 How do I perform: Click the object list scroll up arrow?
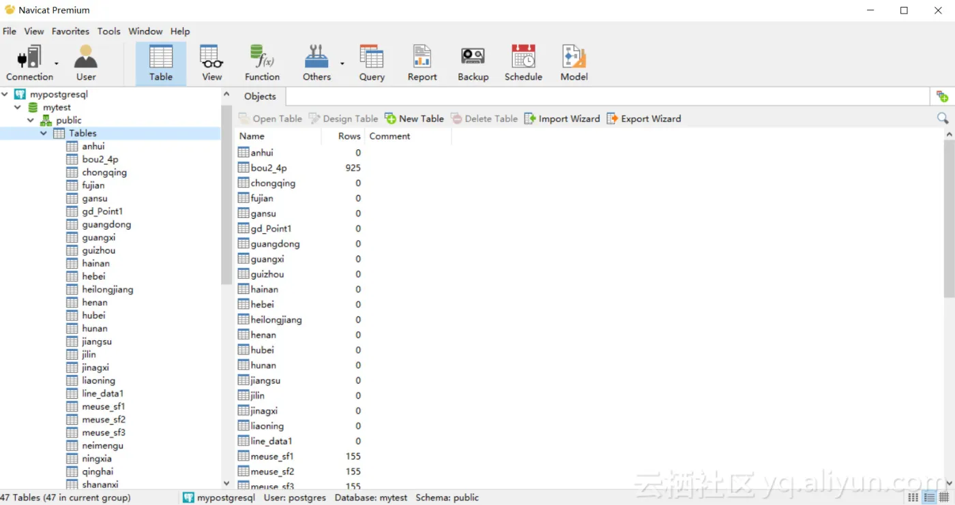(x=949, y=135)
